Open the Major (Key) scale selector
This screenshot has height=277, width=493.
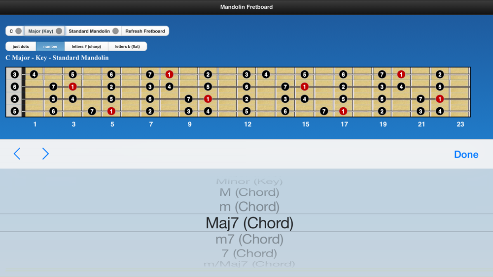[45, 31]
